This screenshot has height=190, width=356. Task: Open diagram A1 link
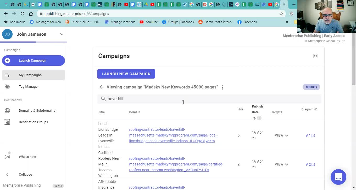pyautogui.click(x=310, y=135)
